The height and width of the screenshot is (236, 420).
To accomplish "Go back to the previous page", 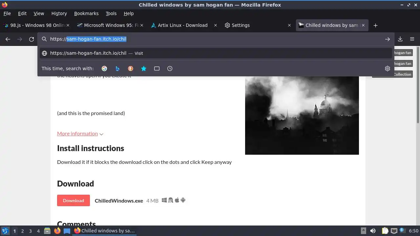I will 8,39.
